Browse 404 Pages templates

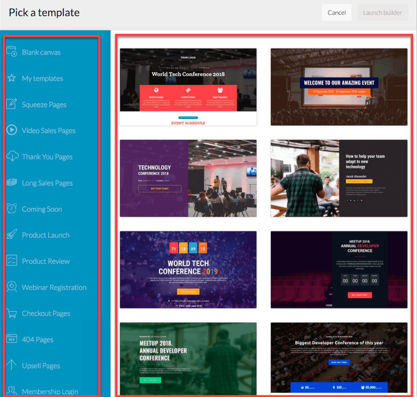tap(37, 340)
